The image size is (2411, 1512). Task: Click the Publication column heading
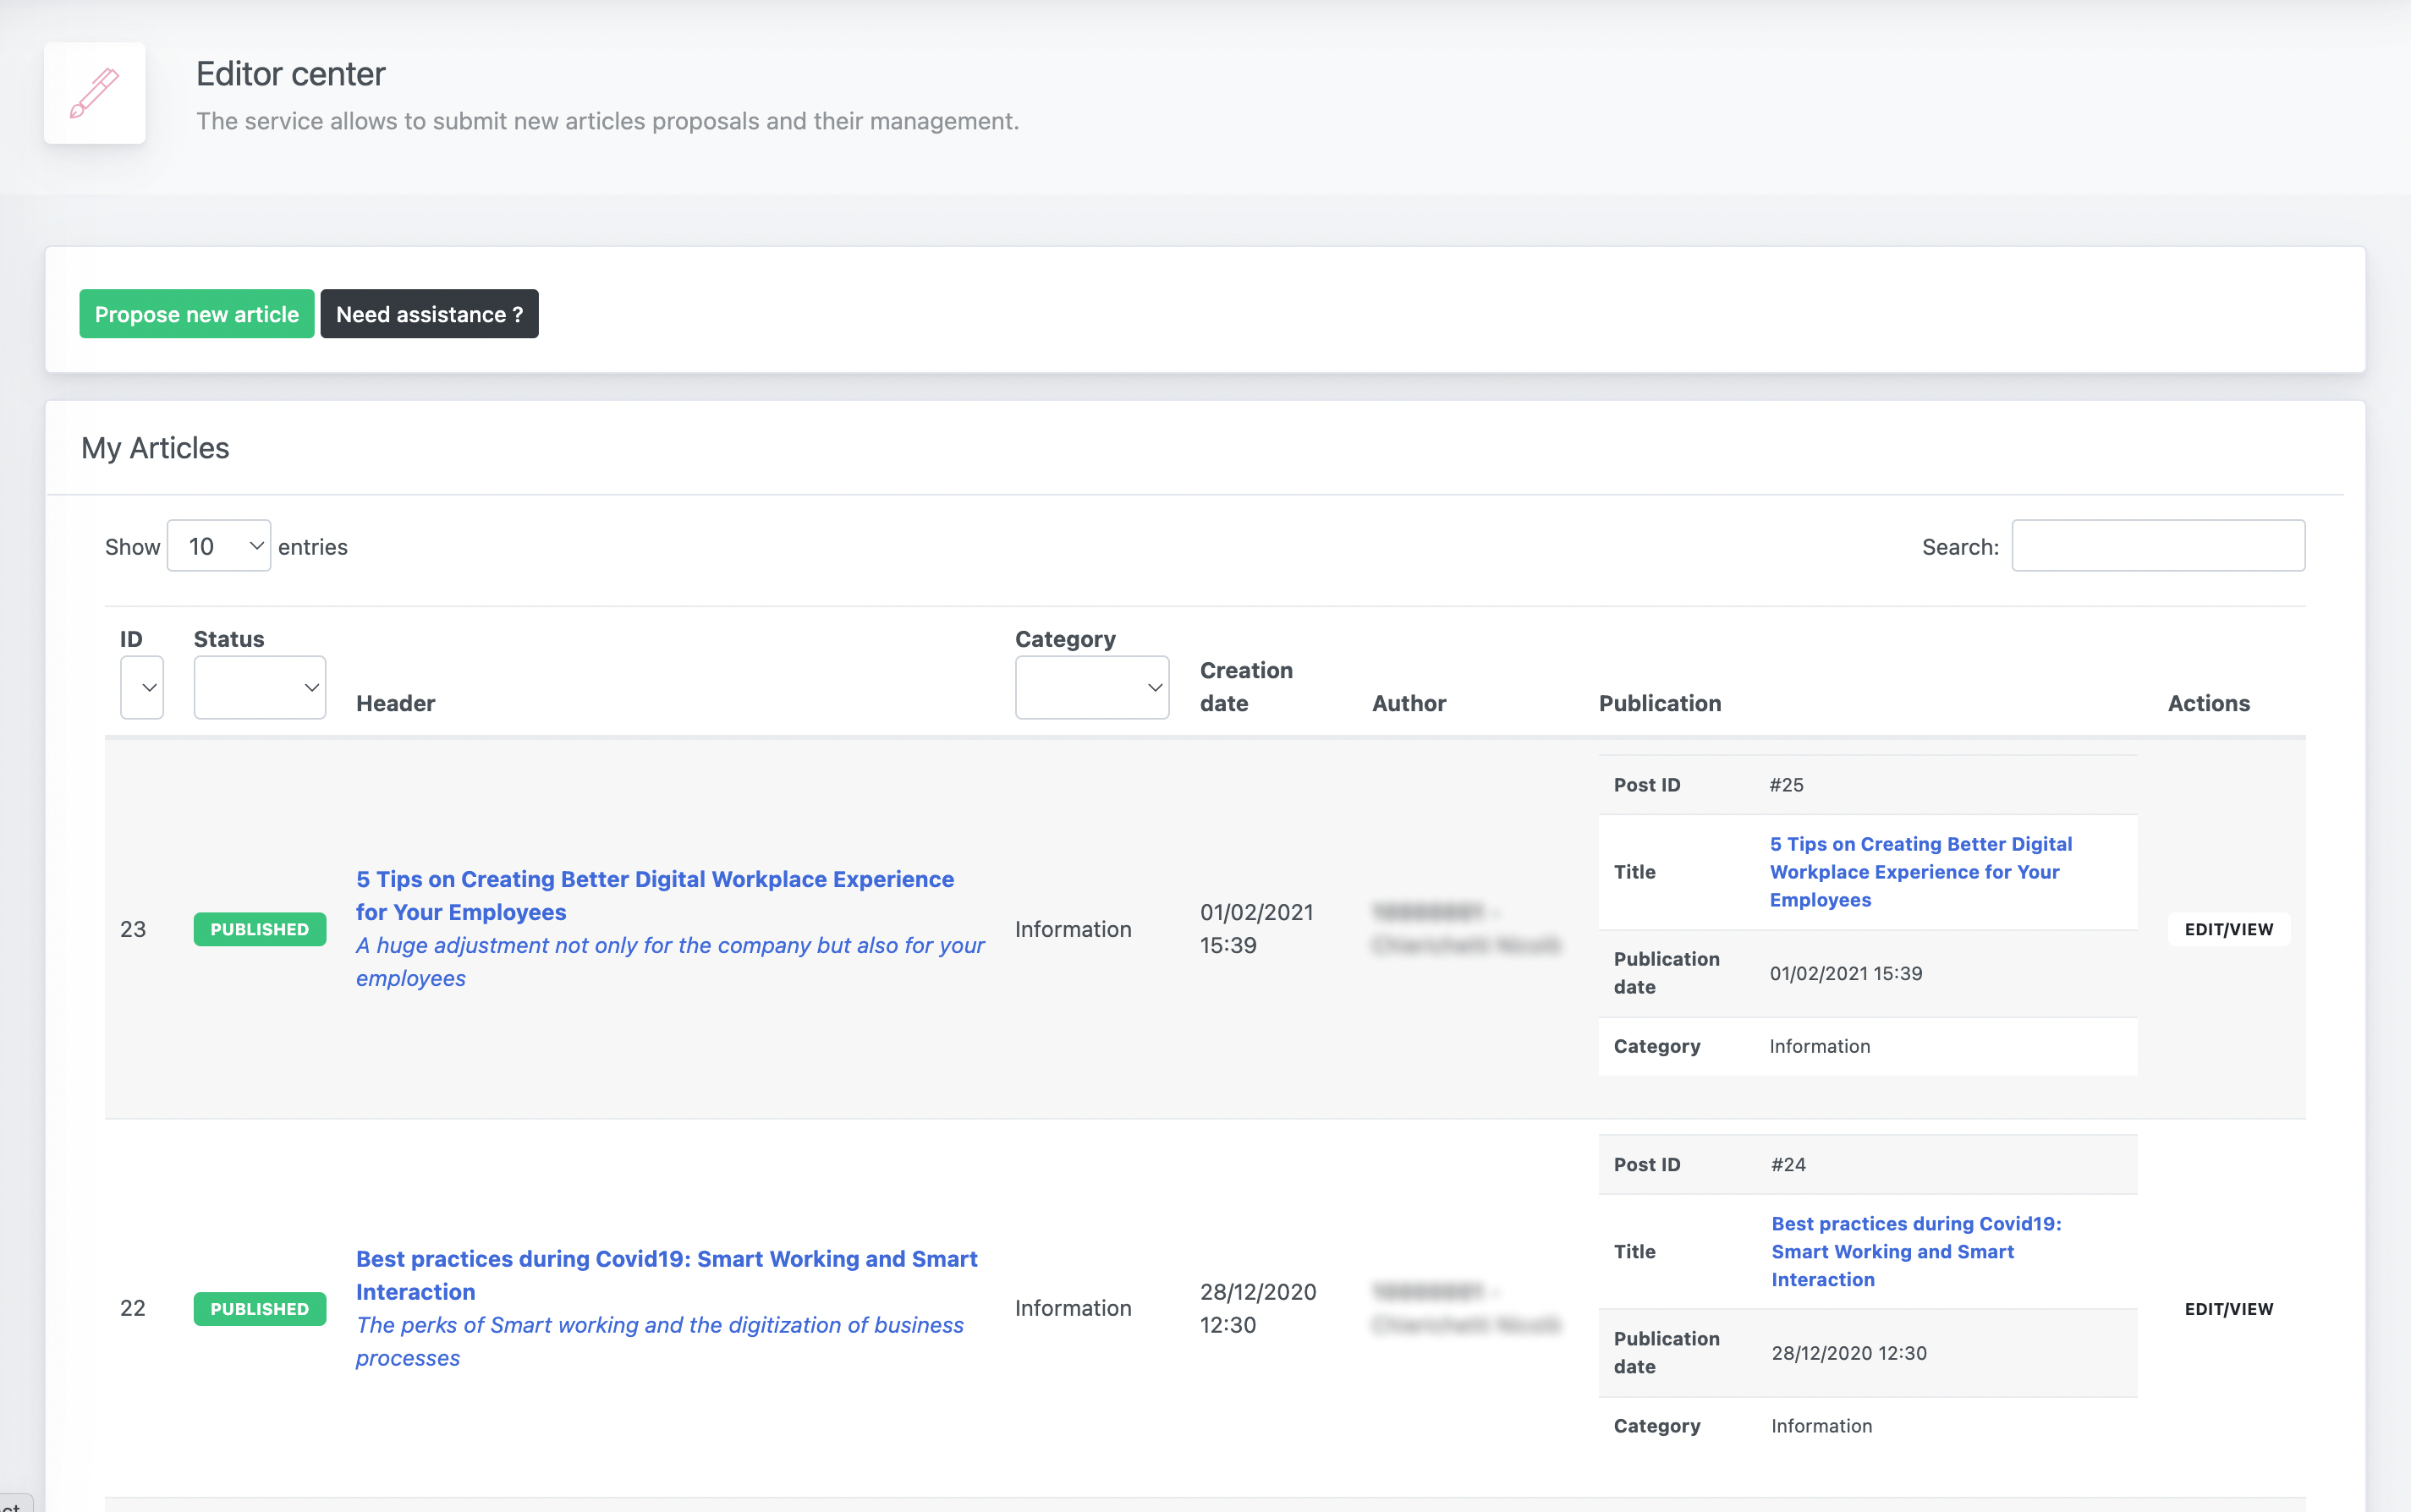(x=1660, y=703)
